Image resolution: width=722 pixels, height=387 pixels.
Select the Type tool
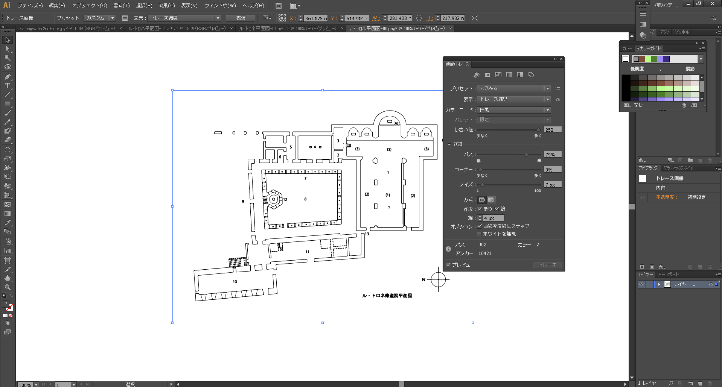[8, 86]
